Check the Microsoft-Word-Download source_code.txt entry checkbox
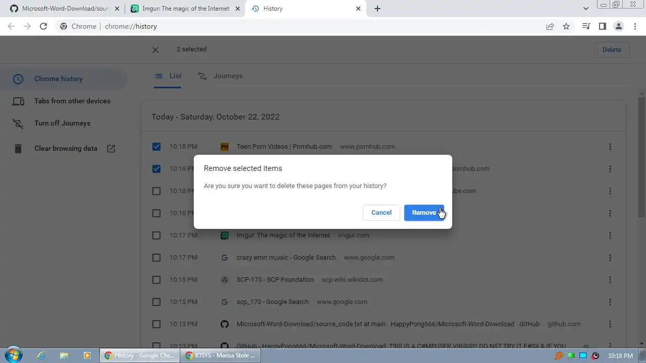Image resolution: width=646 pixels, height=363 pixels. pos(156,324)
